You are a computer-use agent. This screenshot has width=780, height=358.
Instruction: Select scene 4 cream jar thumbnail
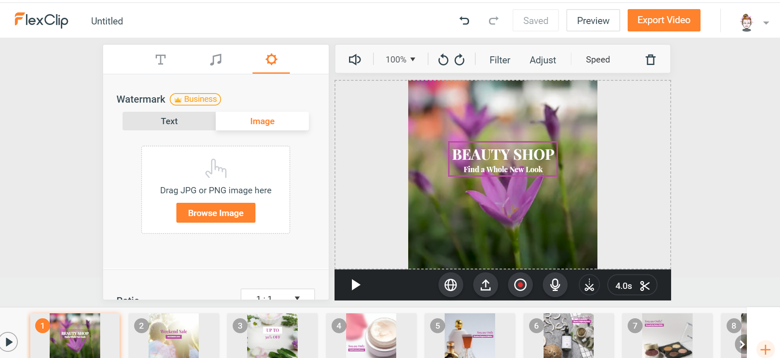pos(371,336)
